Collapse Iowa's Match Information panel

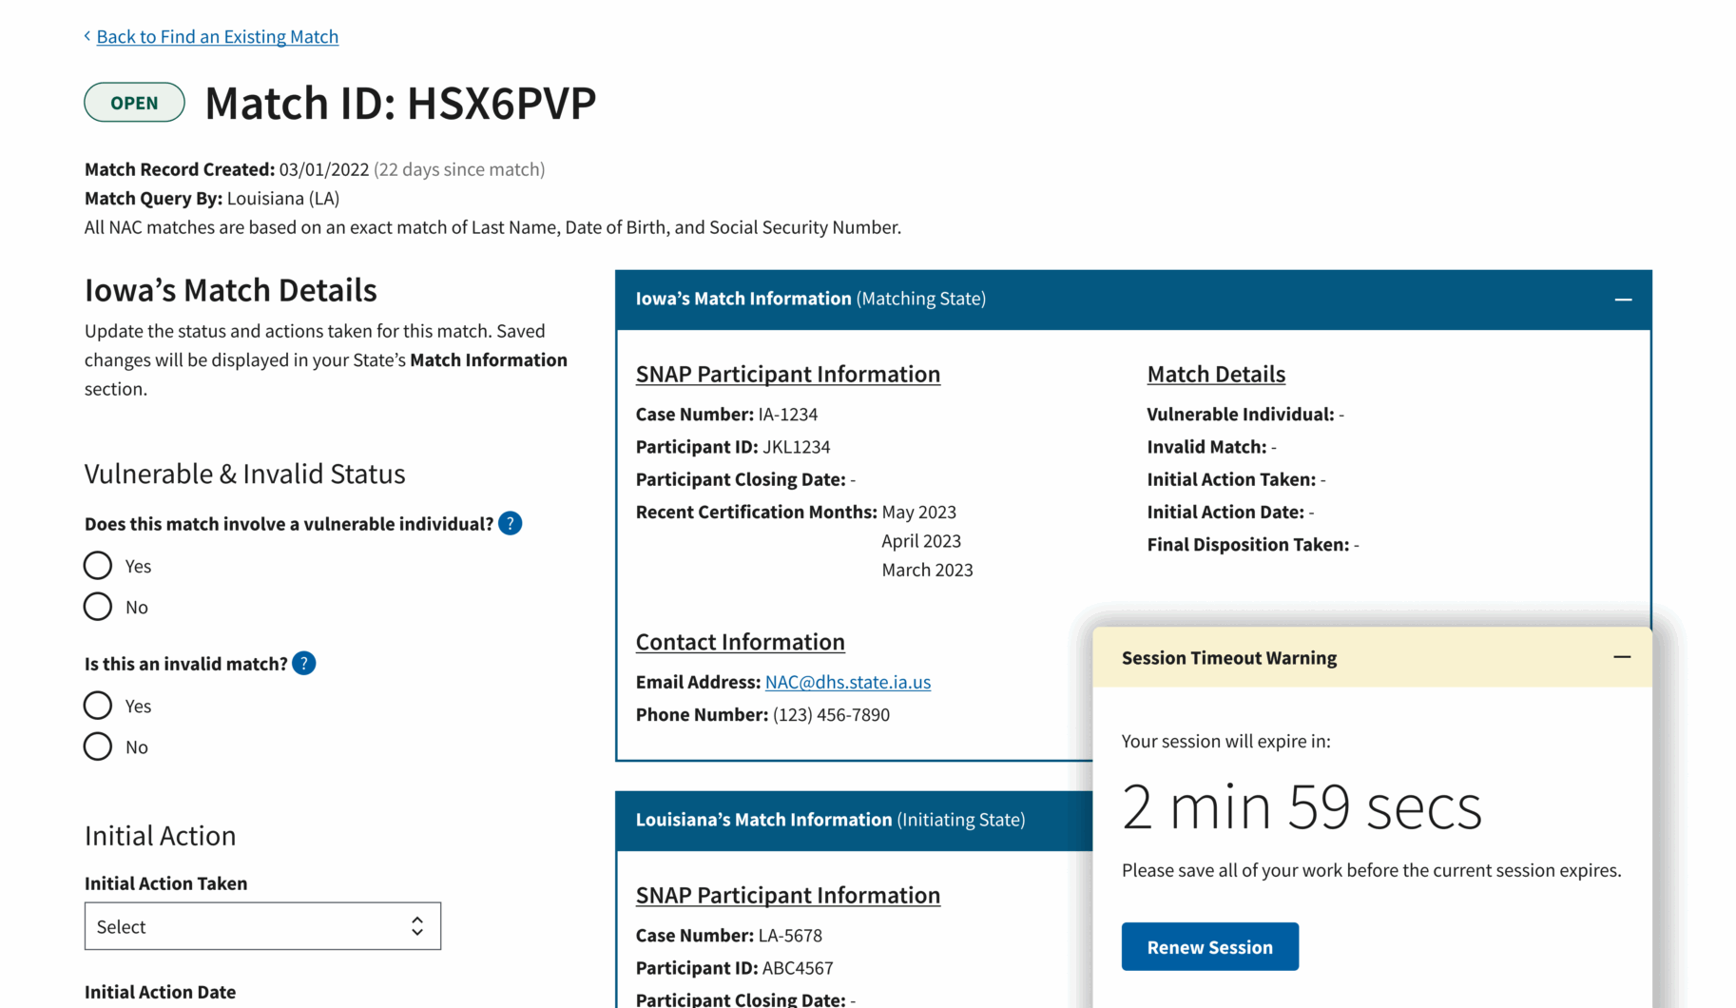tap(1622, 300)
